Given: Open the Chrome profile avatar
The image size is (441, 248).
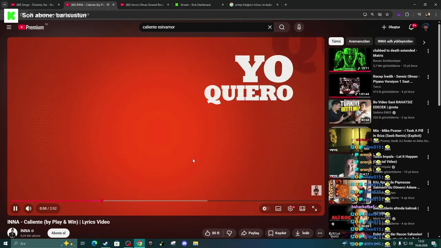Looking at the screenshot, I should (x=428, y=14).
